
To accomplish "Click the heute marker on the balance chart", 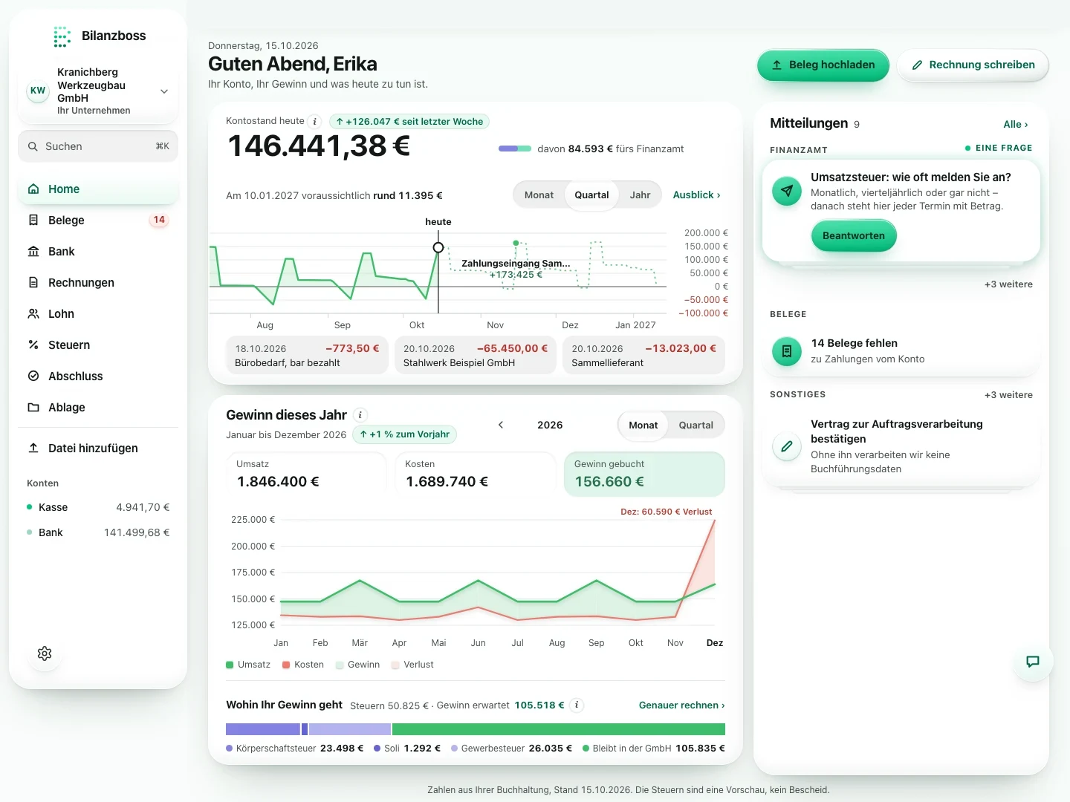I will point(438,247).
